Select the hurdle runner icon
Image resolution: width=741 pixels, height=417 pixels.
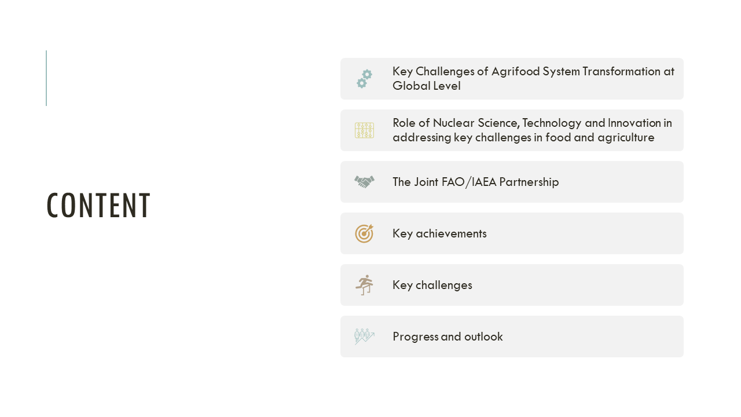point(364,285)
